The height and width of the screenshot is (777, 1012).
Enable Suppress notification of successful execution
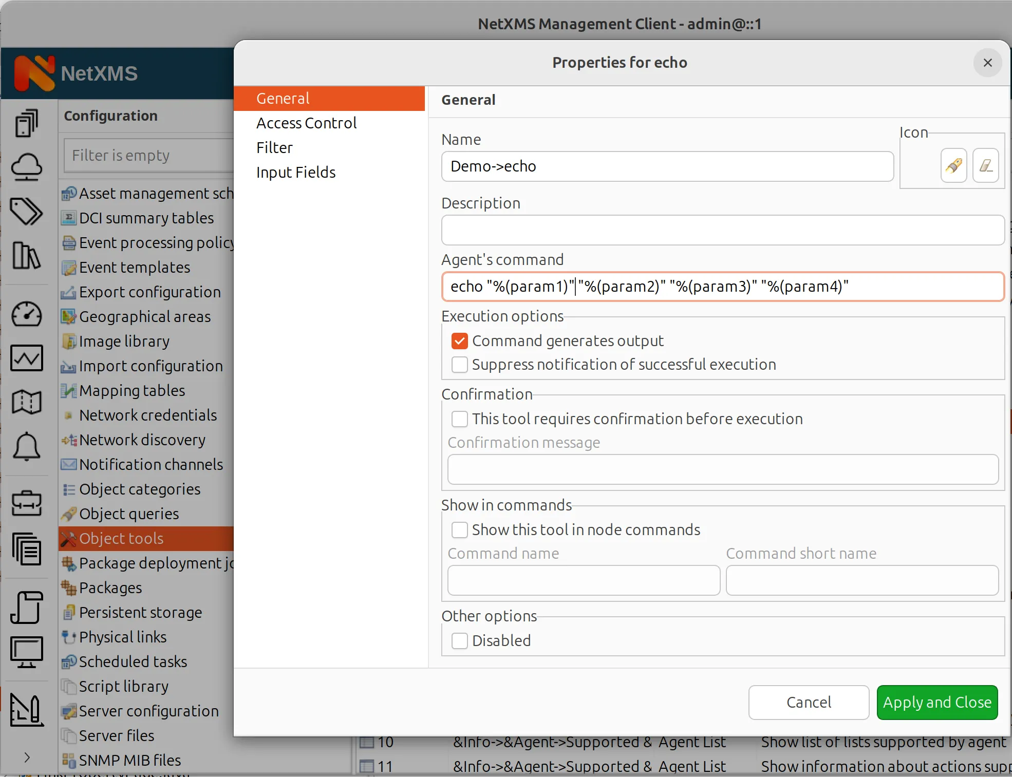pos(459,364)
